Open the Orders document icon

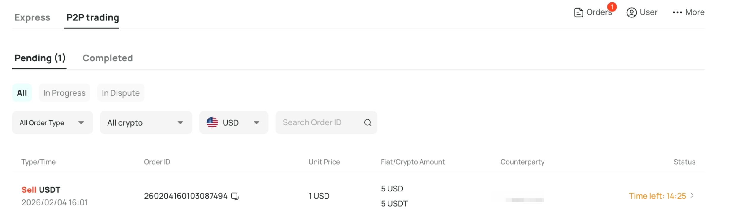578,12
